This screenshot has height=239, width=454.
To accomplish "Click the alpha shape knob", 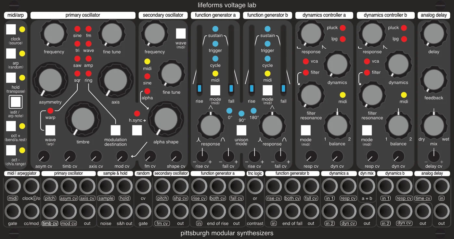I will [x=166, y=119].
